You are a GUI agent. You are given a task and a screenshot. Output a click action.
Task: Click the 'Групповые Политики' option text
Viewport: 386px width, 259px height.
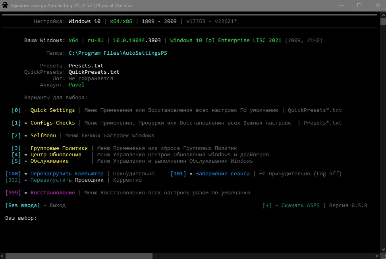(x=59, y=148)
